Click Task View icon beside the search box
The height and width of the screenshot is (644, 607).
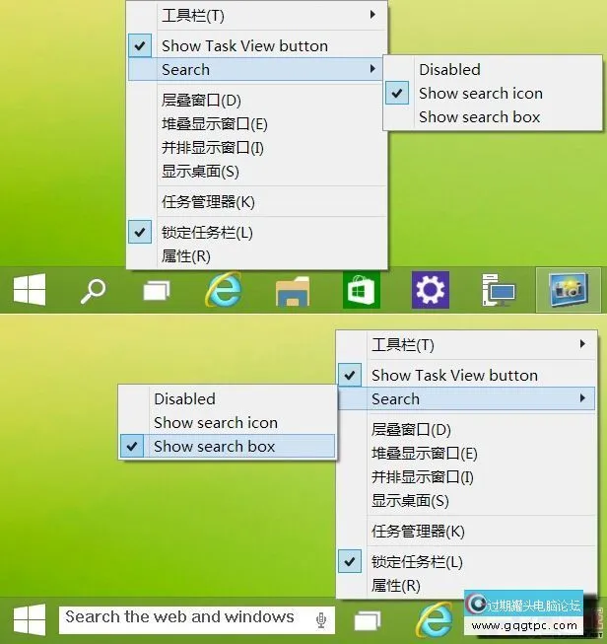pyautogui.click(x=368, y=620)
